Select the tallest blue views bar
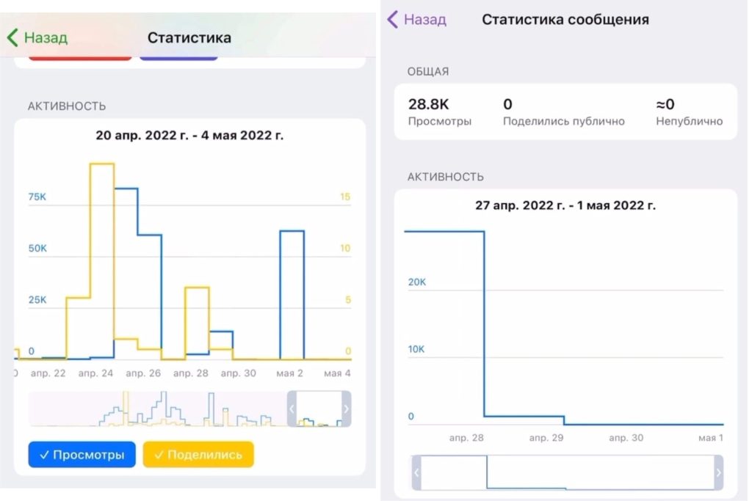This screenshot has height=501, width=752. coord(126,271)
